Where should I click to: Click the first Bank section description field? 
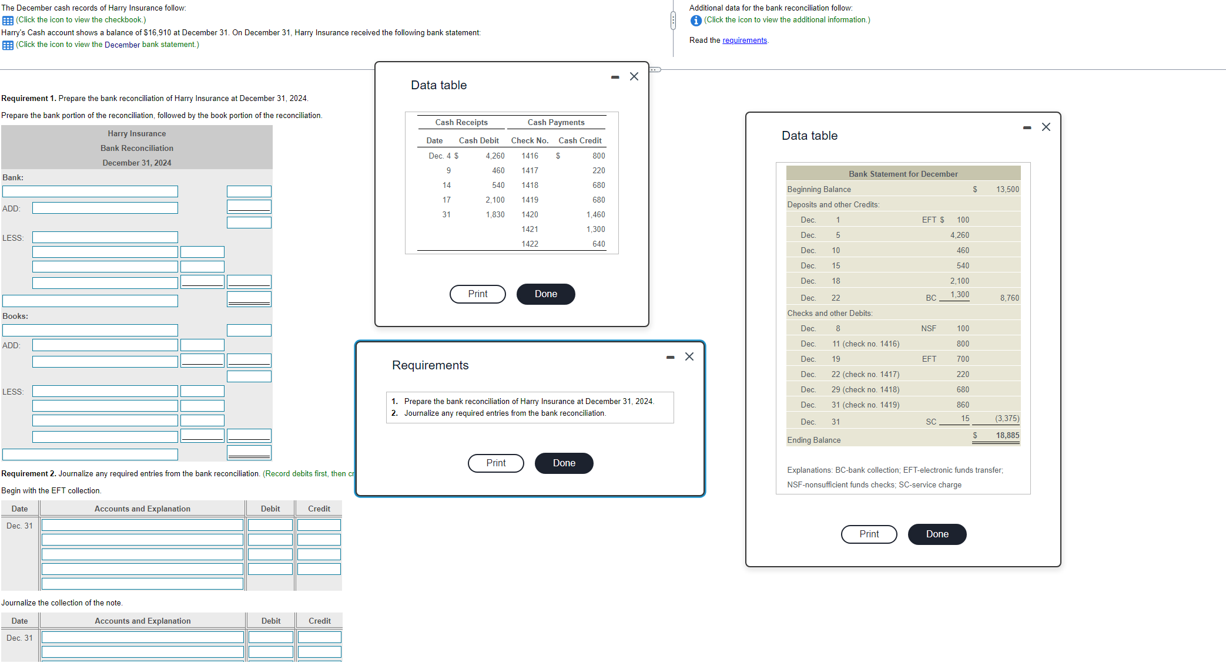tap(90, 192)
